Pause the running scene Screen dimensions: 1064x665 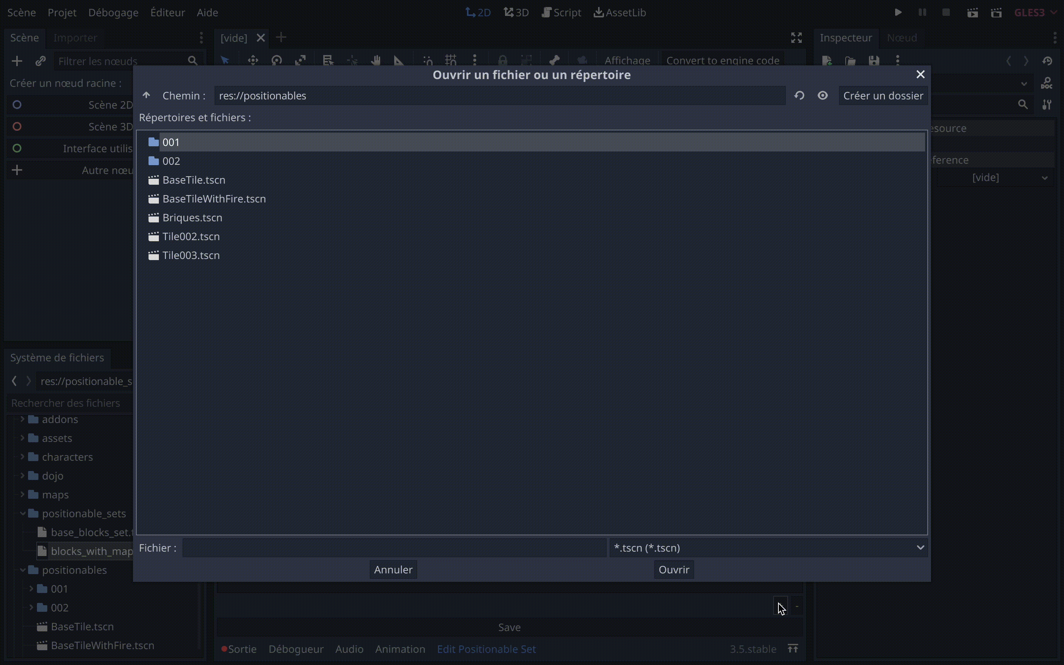coord(923,12)
